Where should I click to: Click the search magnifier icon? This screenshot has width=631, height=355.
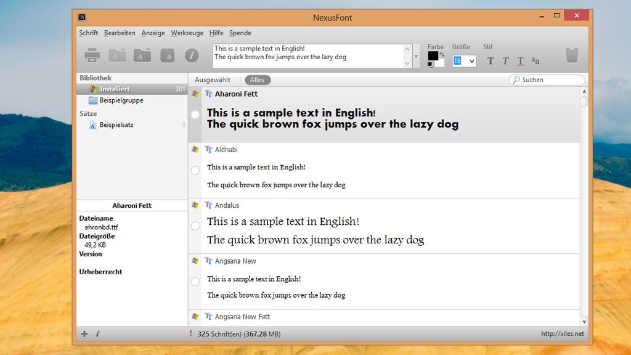(x=516, y=80)
